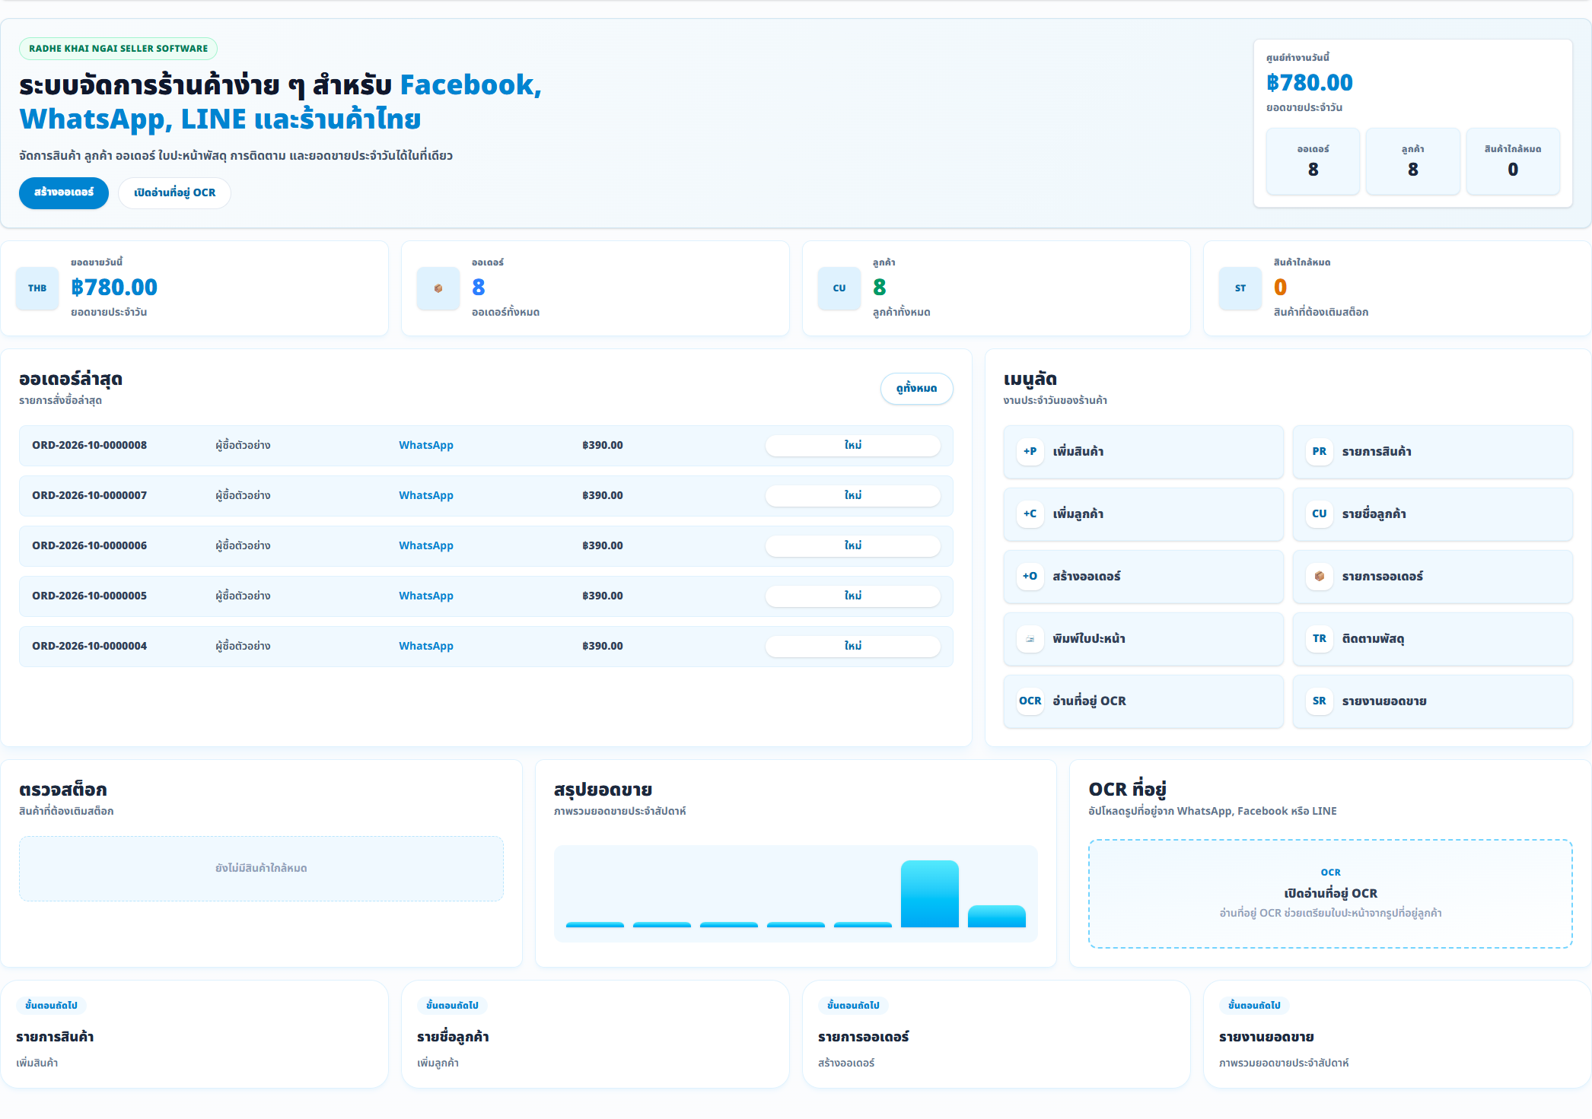Click the ใหม่ status badge on order 0000004

(x=852, y=646)
